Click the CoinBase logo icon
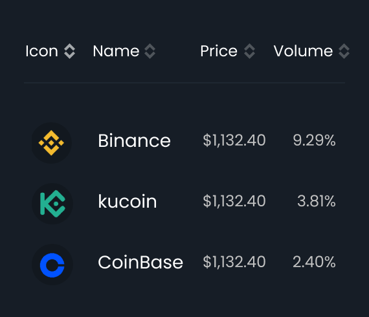The width and height of the screenshot is (369, 317). point(52,265)
